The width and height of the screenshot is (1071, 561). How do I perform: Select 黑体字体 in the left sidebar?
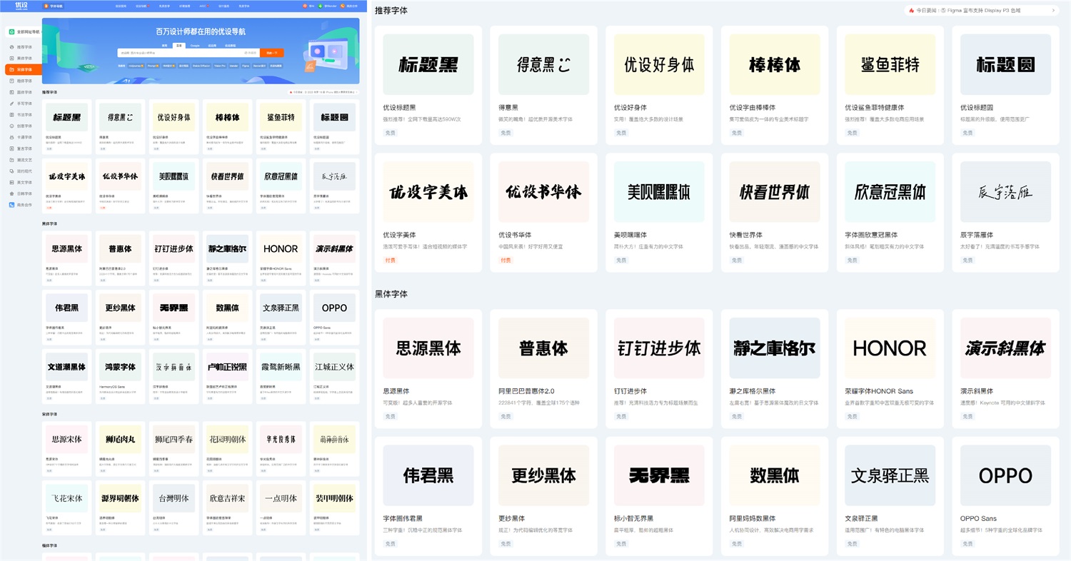coord(21,59)
